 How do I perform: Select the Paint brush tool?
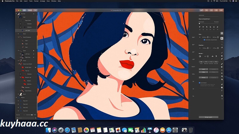[x=222, y=53]
